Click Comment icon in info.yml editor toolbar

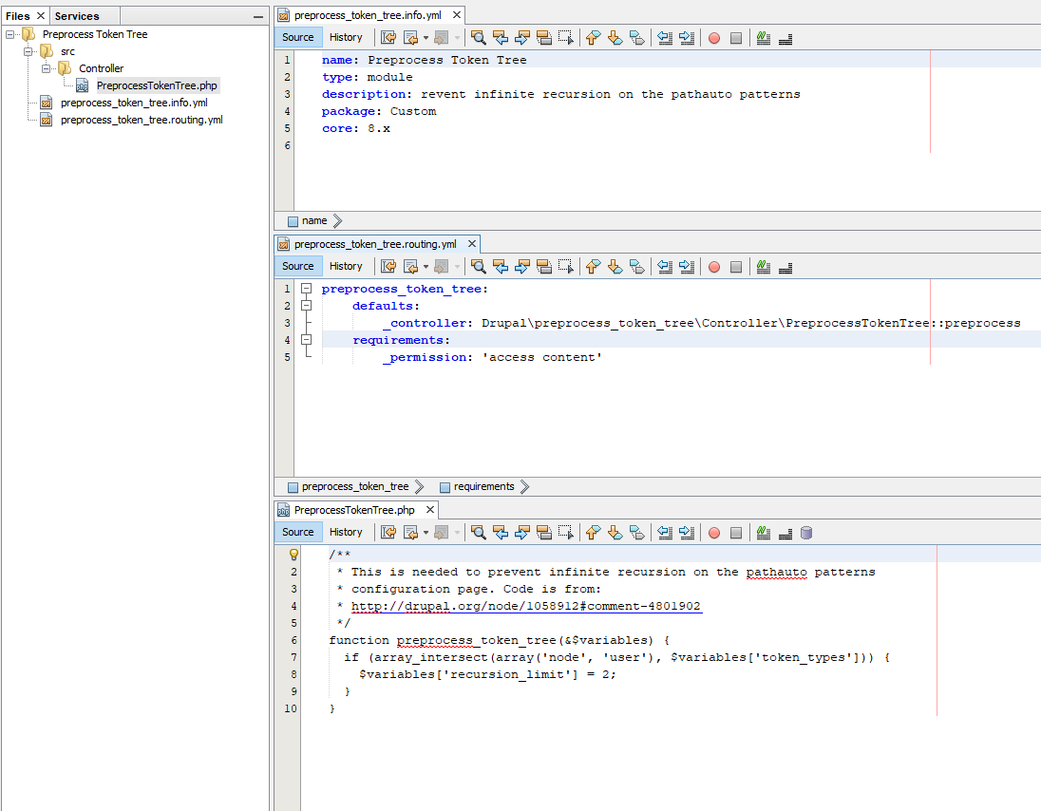coord(763,38)
